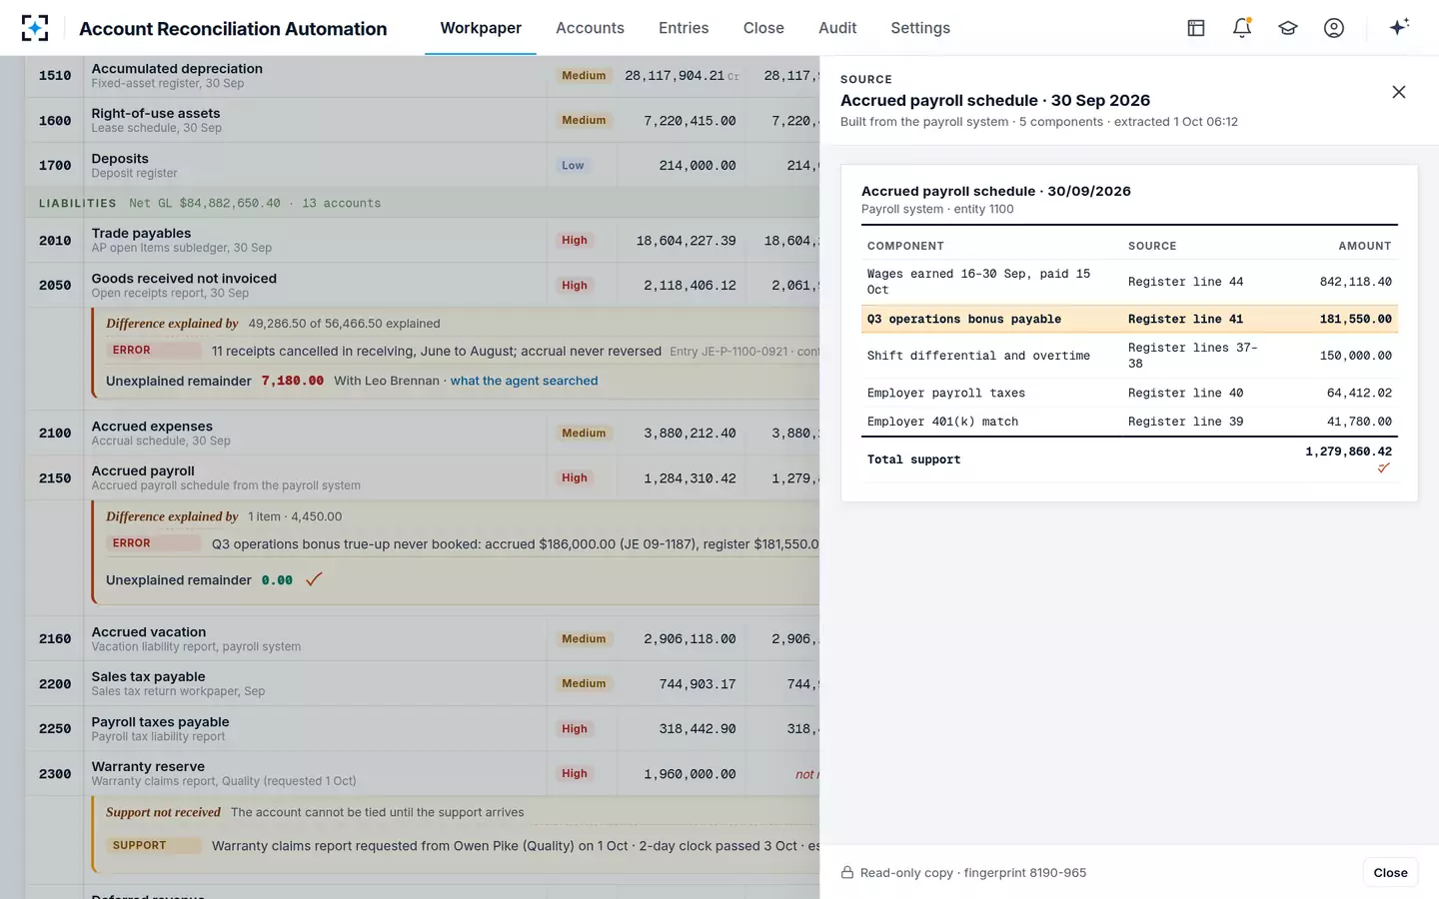The width and height of the screenshot is (1439, 899).
Task: Open the layout panel icon in header
Action: tap(1195, 28)
